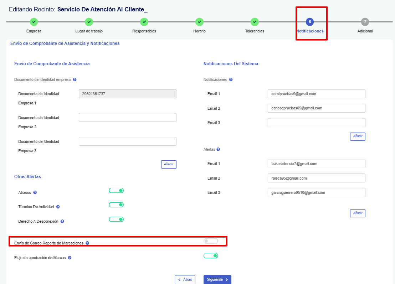
Task: Turn off Flujo de aprobación de Marcas
Action: tap(211, 255)
